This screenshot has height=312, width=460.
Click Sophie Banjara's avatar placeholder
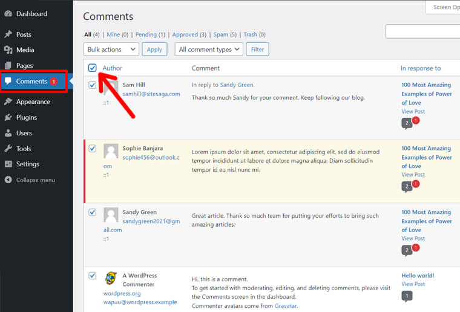pyautogui.click(x=111, y=151)
